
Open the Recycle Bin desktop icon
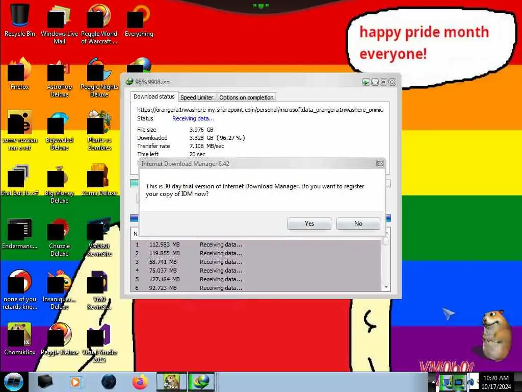pyautogui.click(x=20, y=20)
